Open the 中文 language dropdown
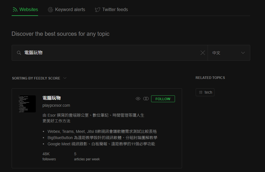 [229, 53]
